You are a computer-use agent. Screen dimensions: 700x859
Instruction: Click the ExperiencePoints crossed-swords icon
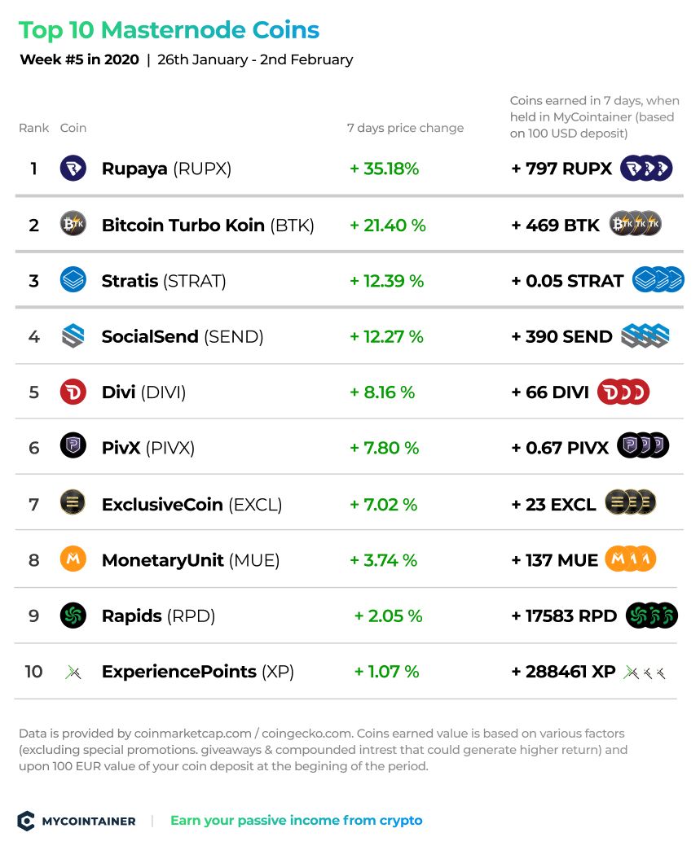point(73,672)
